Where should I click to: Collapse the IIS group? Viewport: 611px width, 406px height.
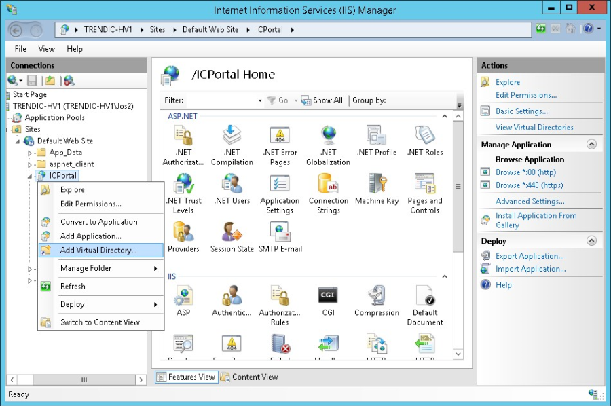445,276
